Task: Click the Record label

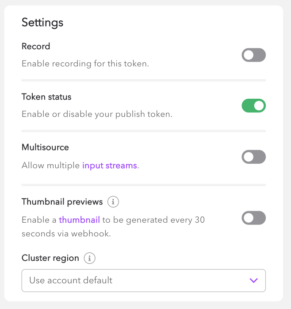Action: [x=36, y=46]
